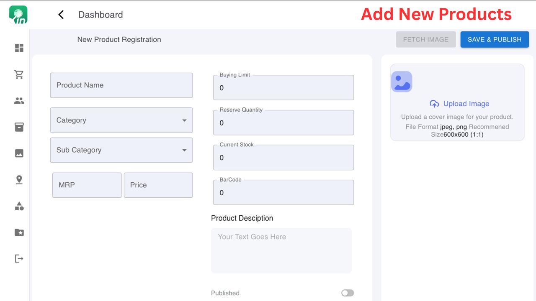Open the starred folder icon
This screenshot has width=536, height=301.
18,232
